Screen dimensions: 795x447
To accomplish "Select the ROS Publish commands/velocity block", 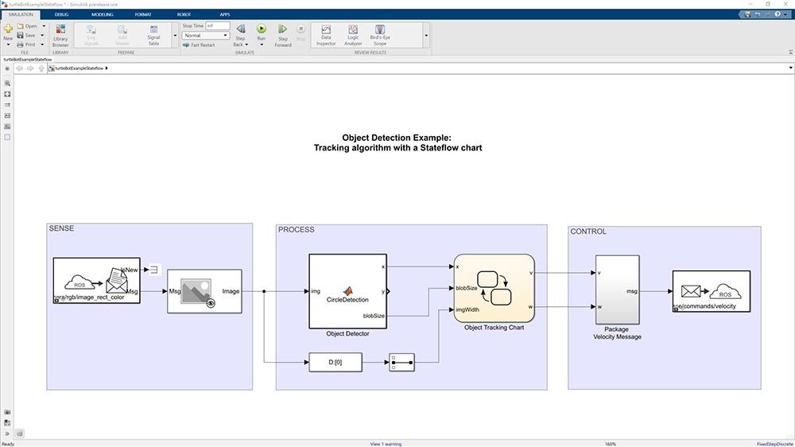I will (712, 291).
